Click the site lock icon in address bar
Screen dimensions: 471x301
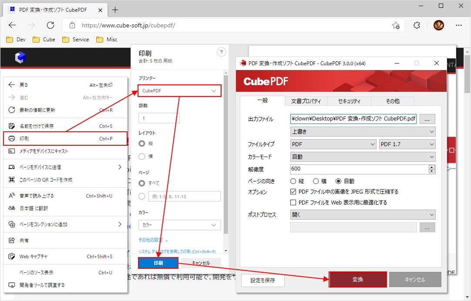[72, 25]
